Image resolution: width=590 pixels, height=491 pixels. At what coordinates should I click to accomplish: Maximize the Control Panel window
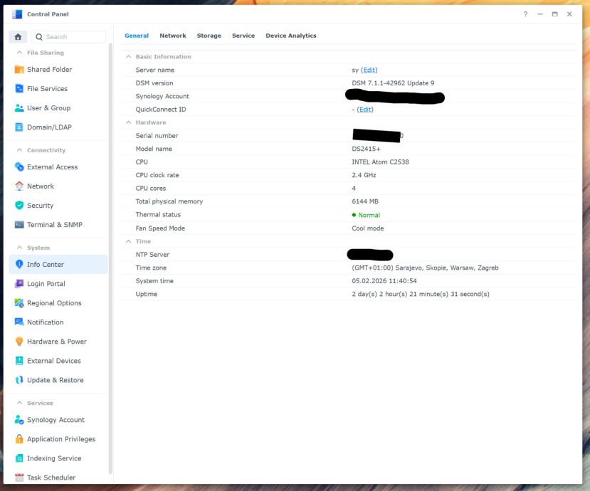tap(554, 14)
